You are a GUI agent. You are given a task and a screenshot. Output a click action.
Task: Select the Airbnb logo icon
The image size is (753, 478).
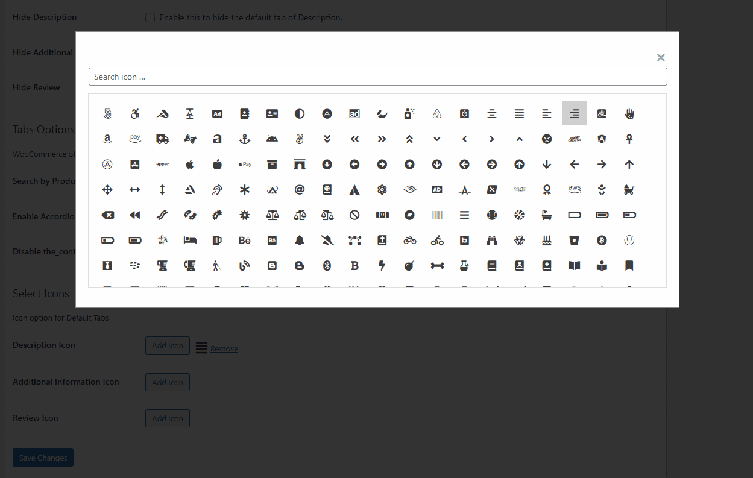437,114
